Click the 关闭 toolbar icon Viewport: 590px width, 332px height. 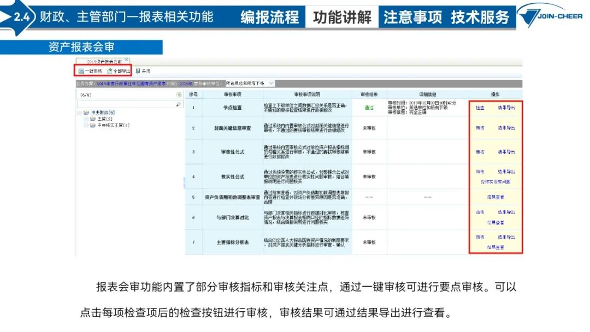(x=138, y=71)
